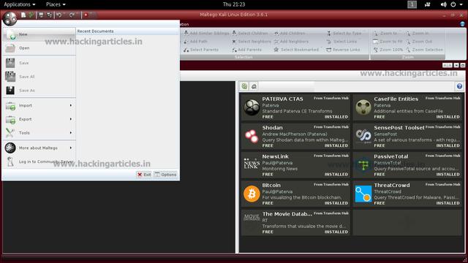
Task: Open the PATERVA CTAS hub item
Action: tap(295, 107)
